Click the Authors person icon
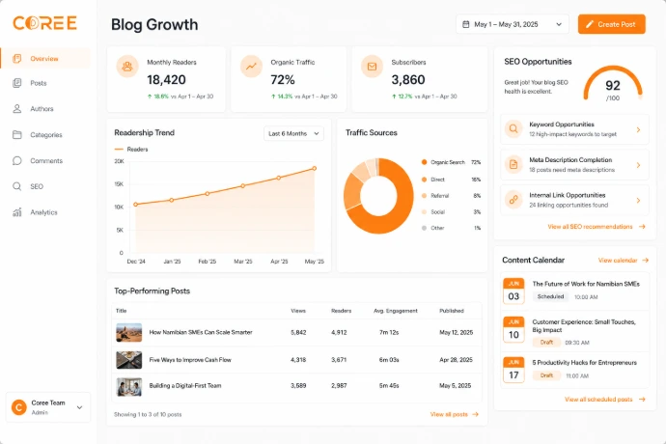The width and height of the screenshot is (666, 444). tap(17, 109)
